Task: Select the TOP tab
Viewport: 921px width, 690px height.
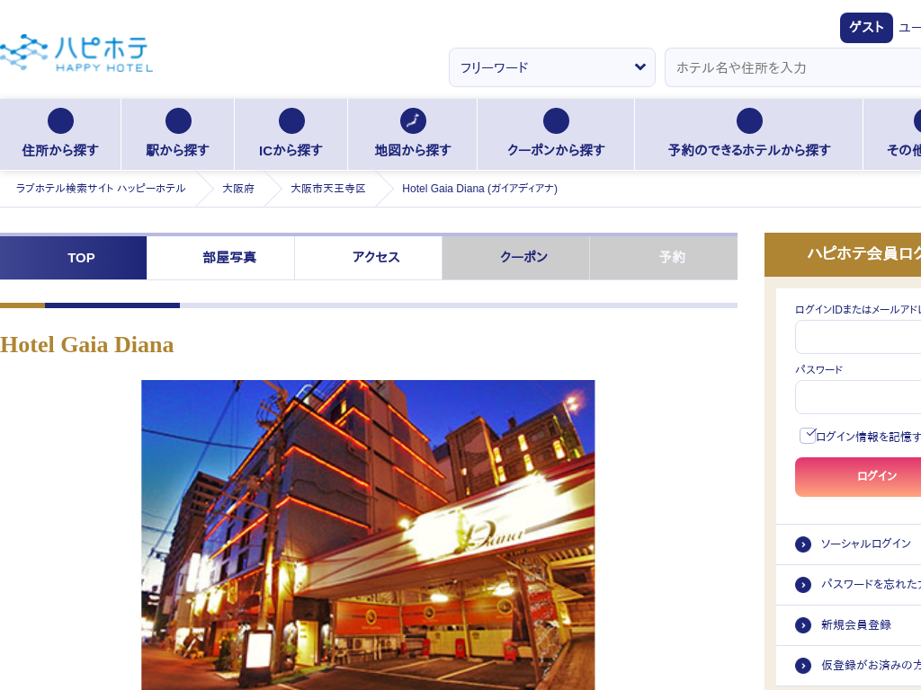Action: [x=74, y=258]
